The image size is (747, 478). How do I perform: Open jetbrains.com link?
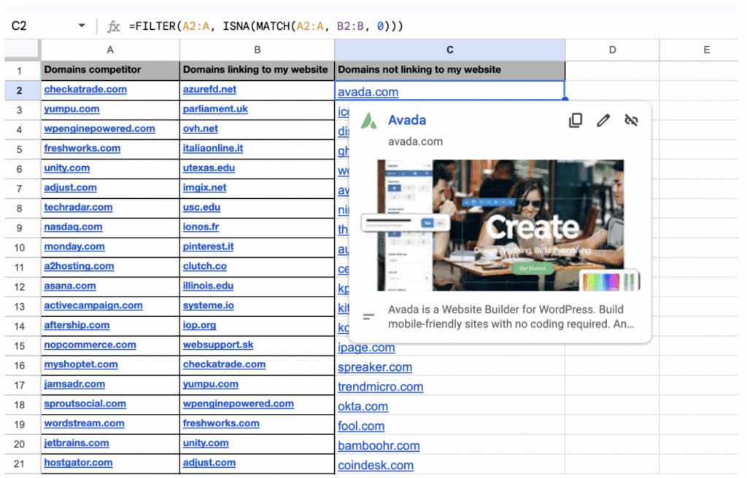pos(76,443)
